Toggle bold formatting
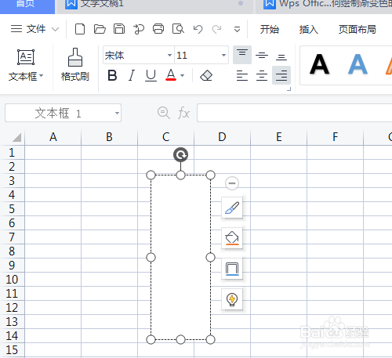Viewport: 392px width, 358px height. pos(112,76)
